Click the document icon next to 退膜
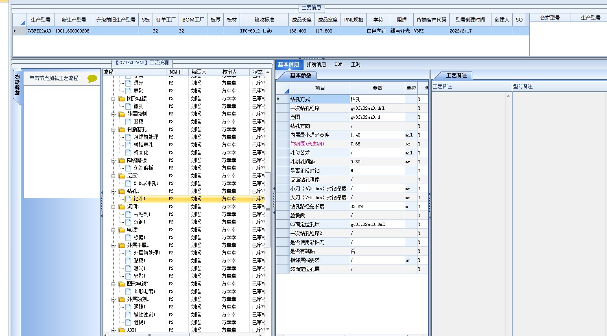Viewport: 607px width, 336px height. pyautogui.click(x=128, y=121)
